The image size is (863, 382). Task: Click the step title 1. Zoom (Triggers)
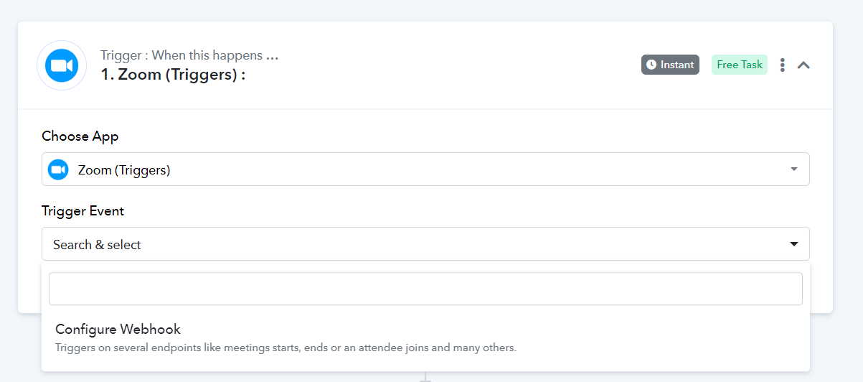[173, 74]
